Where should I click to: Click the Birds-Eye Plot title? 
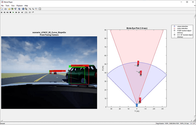pos(137,28)
